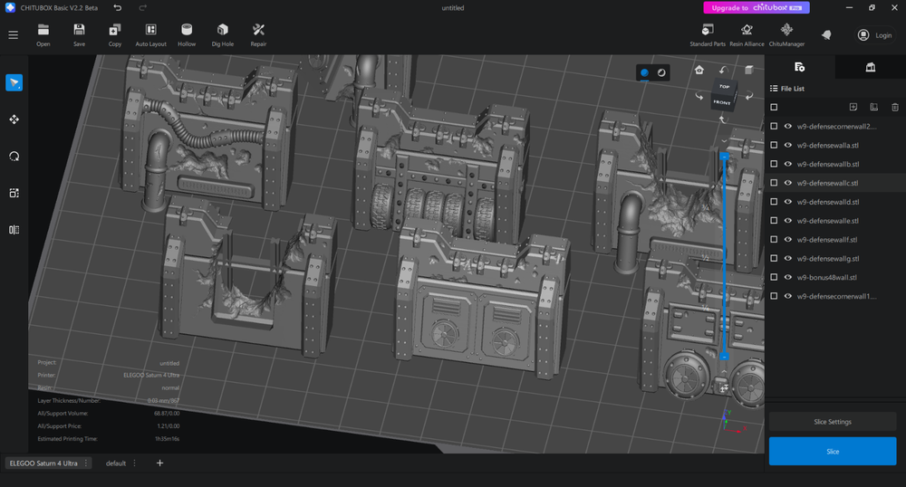
Task: Enable x-ray shading view mode
Action: pyautogui.click(x=661, y=72)
